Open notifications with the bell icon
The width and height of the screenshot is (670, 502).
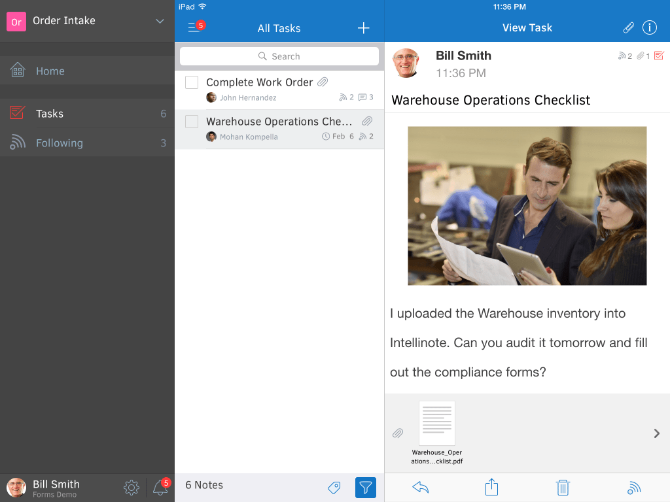(159, 488)
